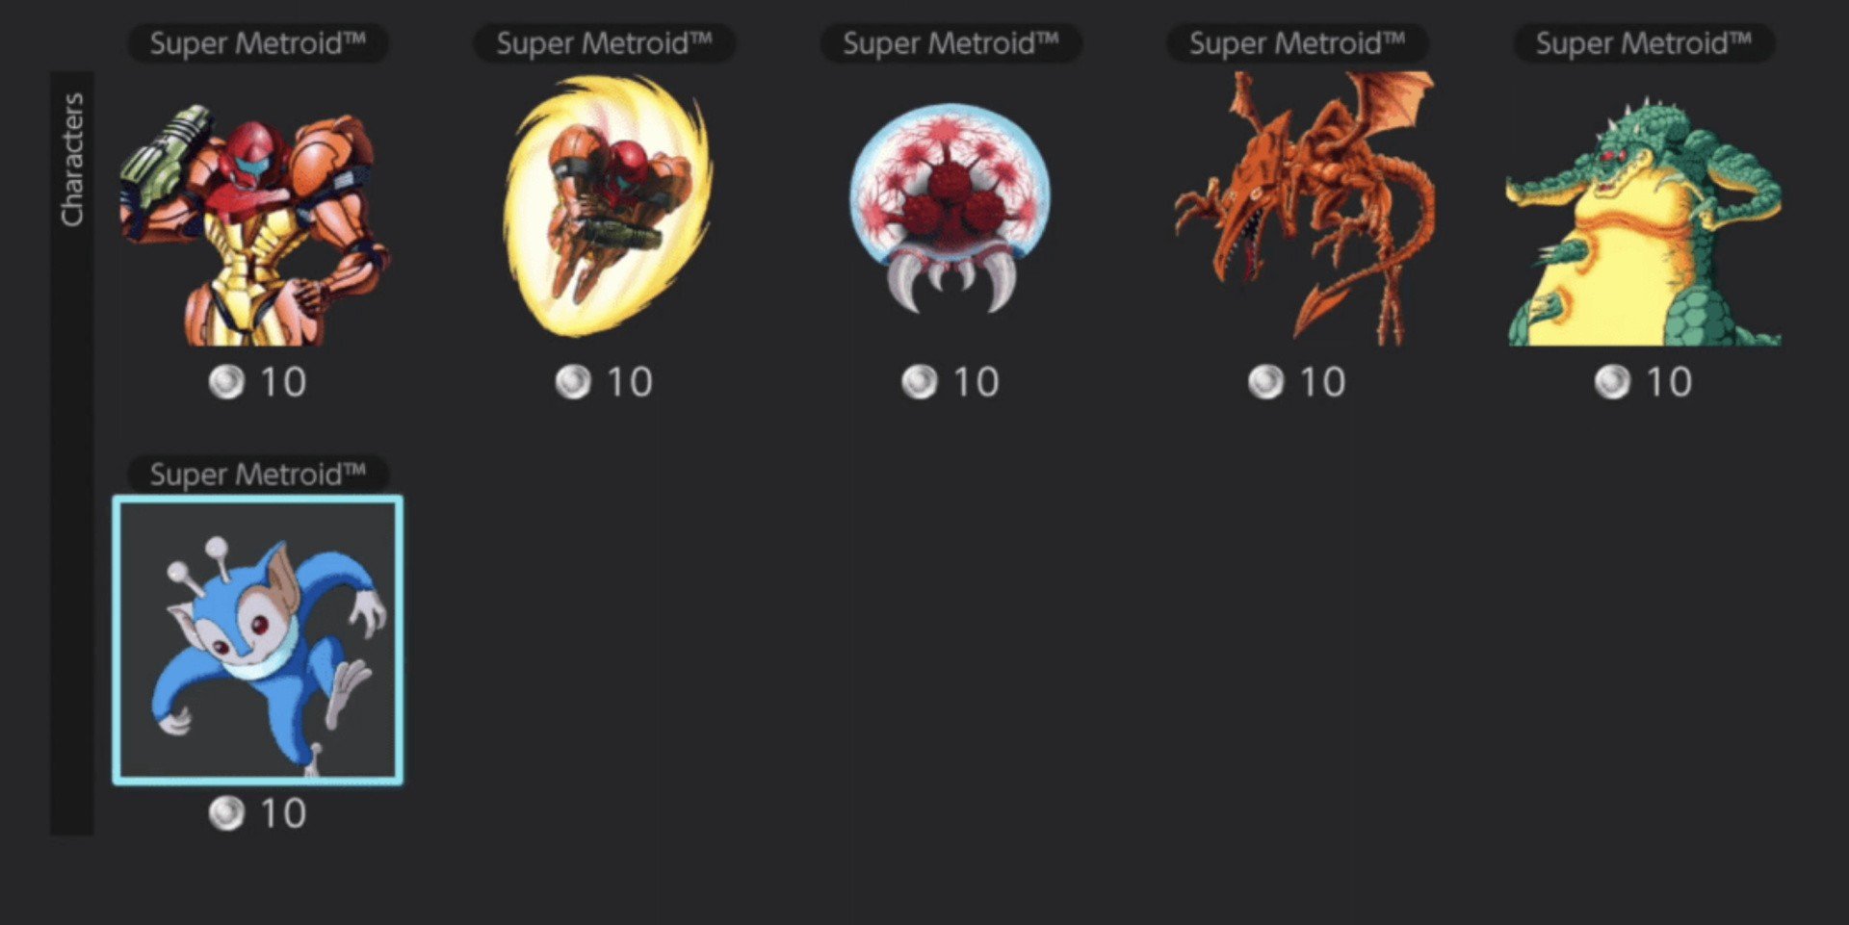Click Super Metroid label above Ridley
The height and width of the screenshot is (925, 1849).
1297,43
